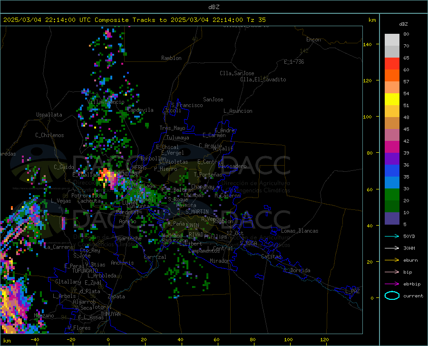Click the 120 tick on horizontal km axis
The width and height of the screenshot is (428, 346).
point(324,339)
